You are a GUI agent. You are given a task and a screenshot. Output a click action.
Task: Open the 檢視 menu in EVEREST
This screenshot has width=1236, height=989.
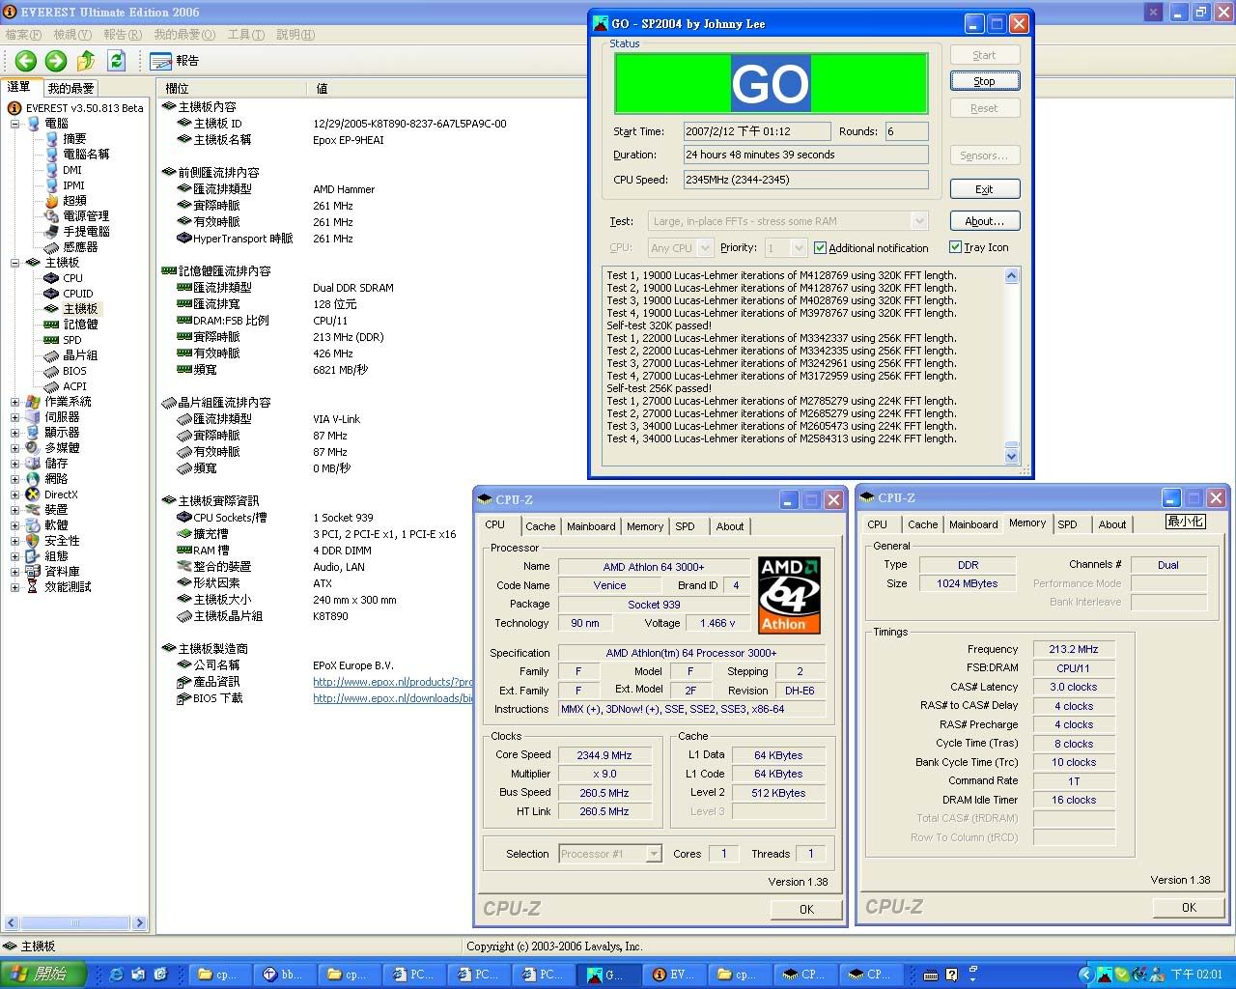point(71,35)
